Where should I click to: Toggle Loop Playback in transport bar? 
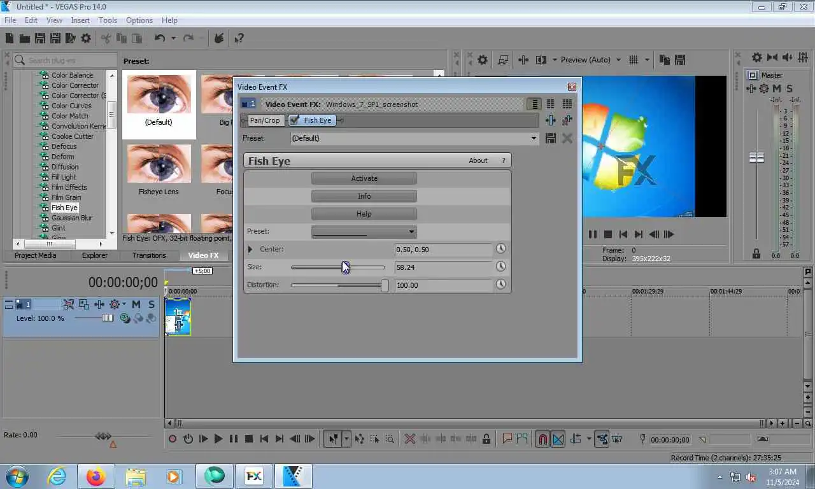188,439
